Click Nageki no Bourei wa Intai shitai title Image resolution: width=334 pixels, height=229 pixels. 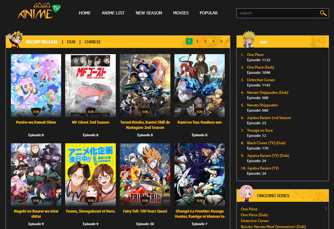(36, 214)
